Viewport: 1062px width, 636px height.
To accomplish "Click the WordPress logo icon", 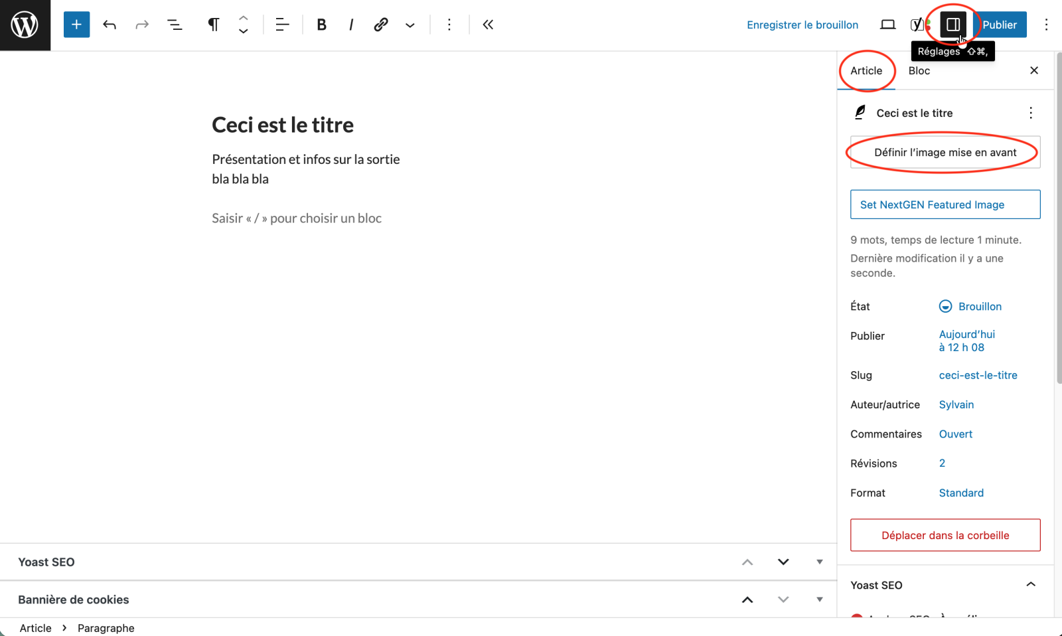I will click(25, 25).
